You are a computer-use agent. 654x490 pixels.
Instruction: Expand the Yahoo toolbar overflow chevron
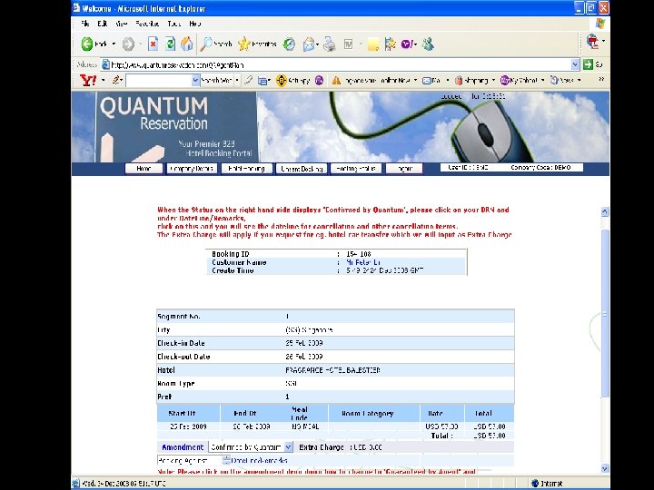tap(601, 79)
